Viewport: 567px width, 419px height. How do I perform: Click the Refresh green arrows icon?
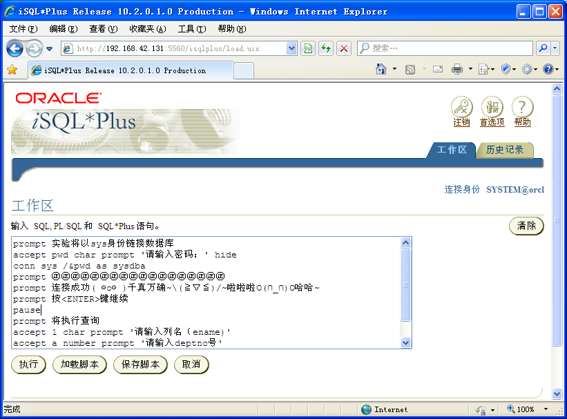click(x=326, y=48)
